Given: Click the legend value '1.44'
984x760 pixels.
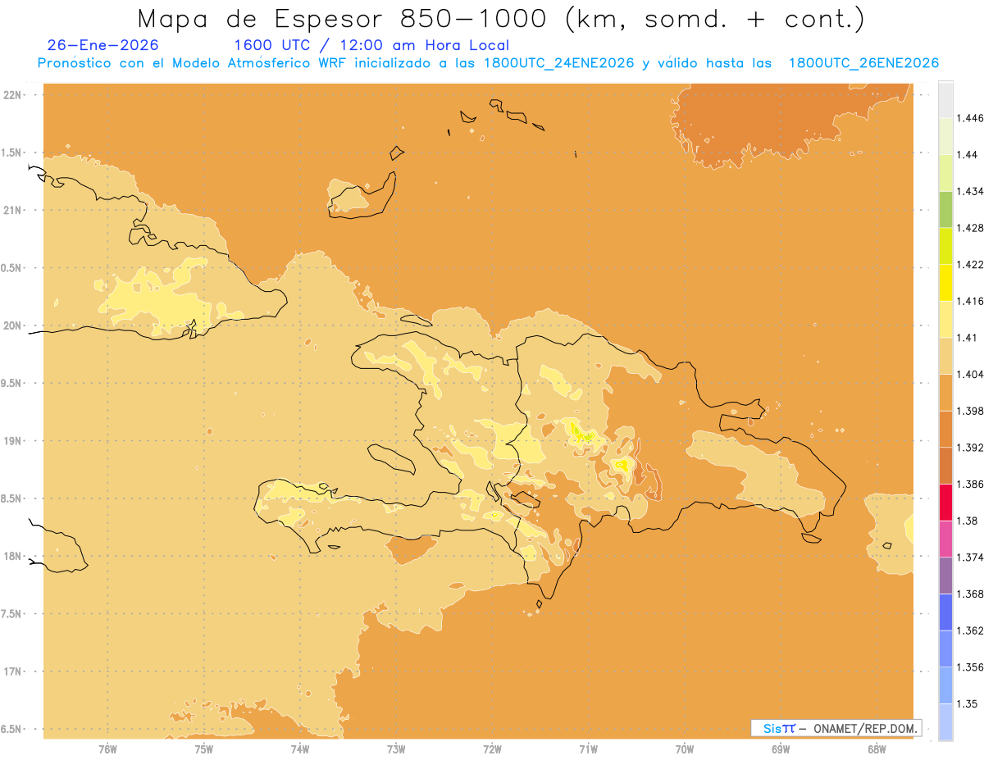Looking at the screenshot, I should (x=966, y=155).
